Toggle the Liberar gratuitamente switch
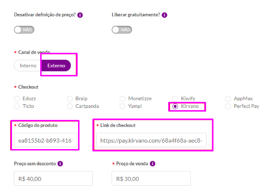The image size is (274, 194). pyautogui.click(x=122, y=30)
